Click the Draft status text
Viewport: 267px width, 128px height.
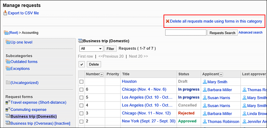(x=183, y=81)
